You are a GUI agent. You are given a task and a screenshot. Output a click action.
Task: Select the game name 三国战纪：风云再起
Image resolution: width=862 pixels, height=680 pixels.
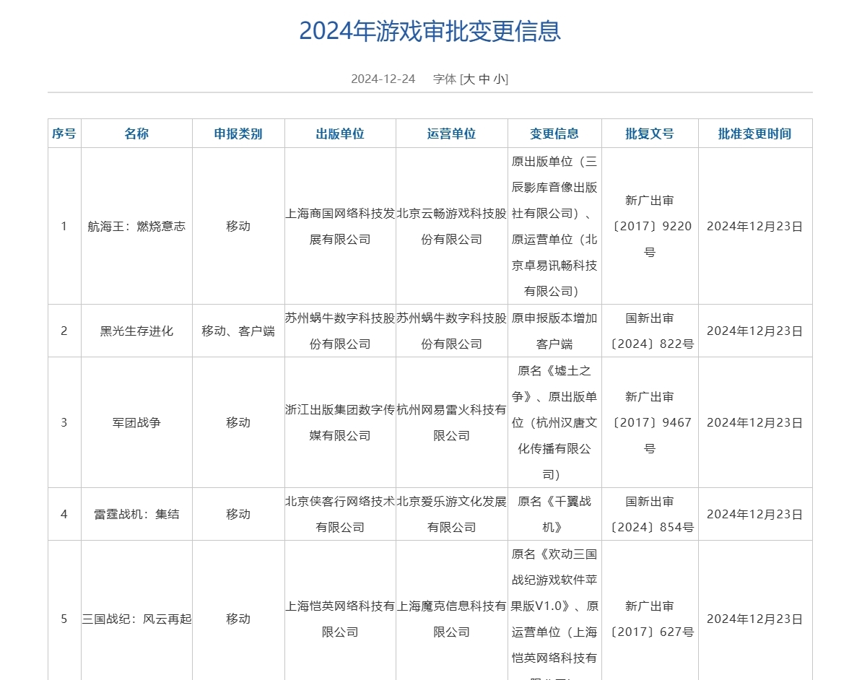137,619
